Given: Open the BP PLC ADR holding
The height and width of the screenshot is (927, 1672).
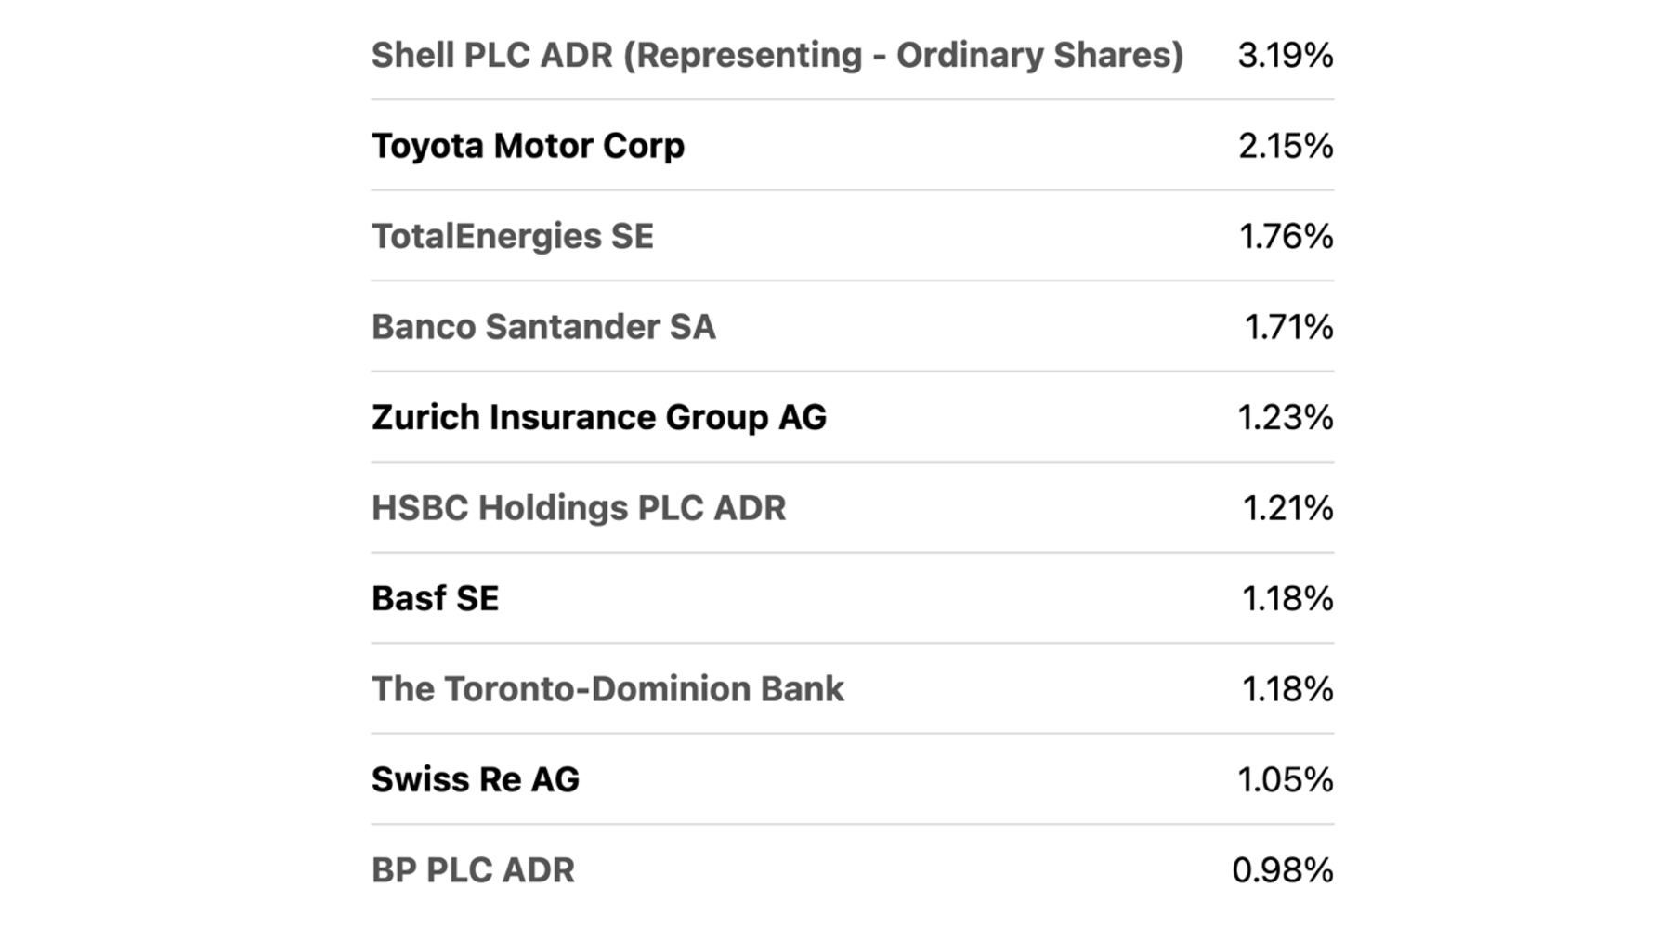Looking at the screenshot, I should [473, 870].
